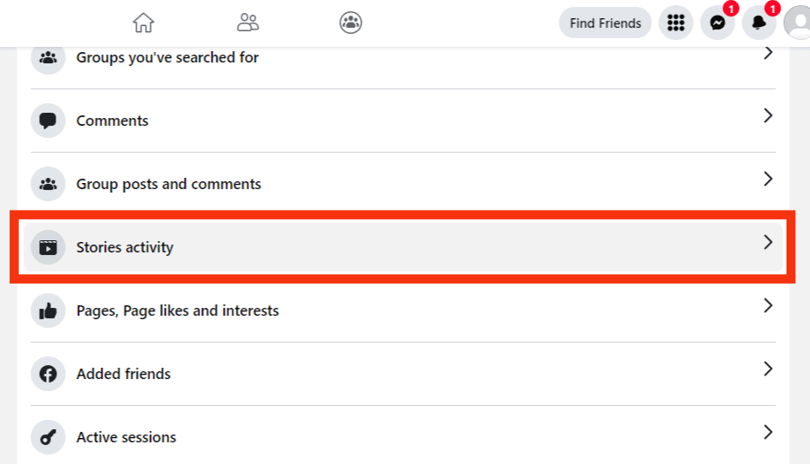Click the Stories activity clapperboard icon
The image size is (810, 464).
tap(48, 247)
